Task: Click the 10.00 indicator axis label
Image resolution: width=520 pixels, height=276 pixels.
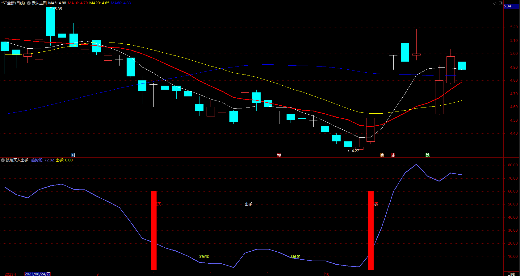Action: tap(513, 256)
